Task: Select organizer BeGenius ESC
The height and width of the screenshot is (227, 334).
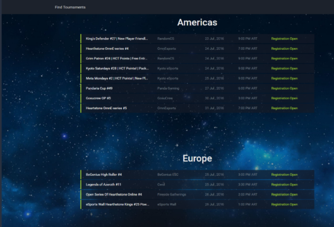Action: [x=168, y=175]
